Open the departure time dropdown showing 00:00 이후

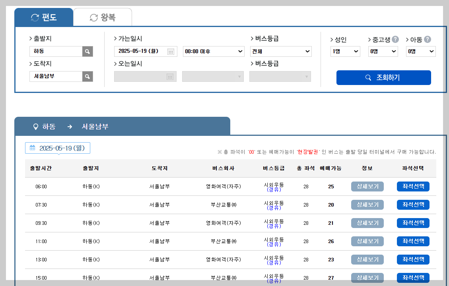coord(213,51)
